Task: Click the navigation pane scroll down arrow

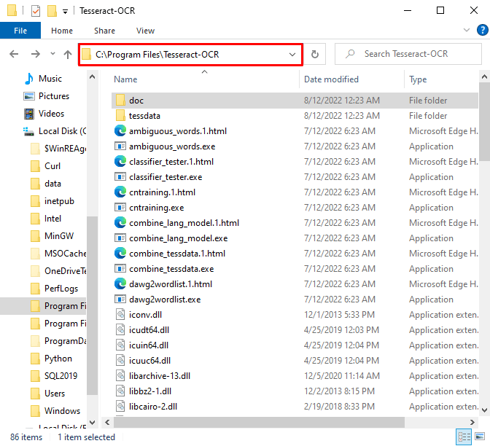Action: point(92,423)
